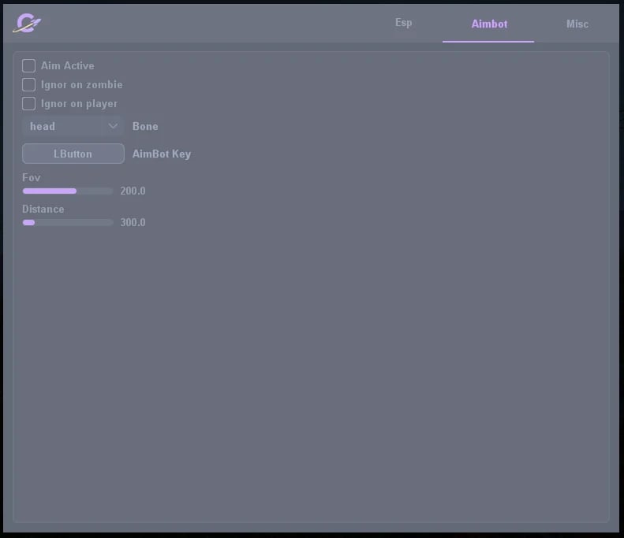
Task: Click the LButton AimBot Key button
Action: click(73, 154)
